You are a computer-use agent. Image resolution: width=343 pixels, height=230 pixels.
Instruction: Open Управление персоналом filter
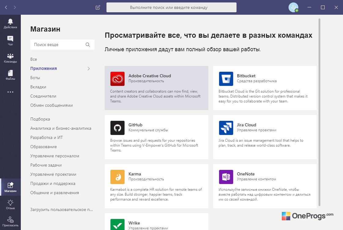tap(55, 156)
